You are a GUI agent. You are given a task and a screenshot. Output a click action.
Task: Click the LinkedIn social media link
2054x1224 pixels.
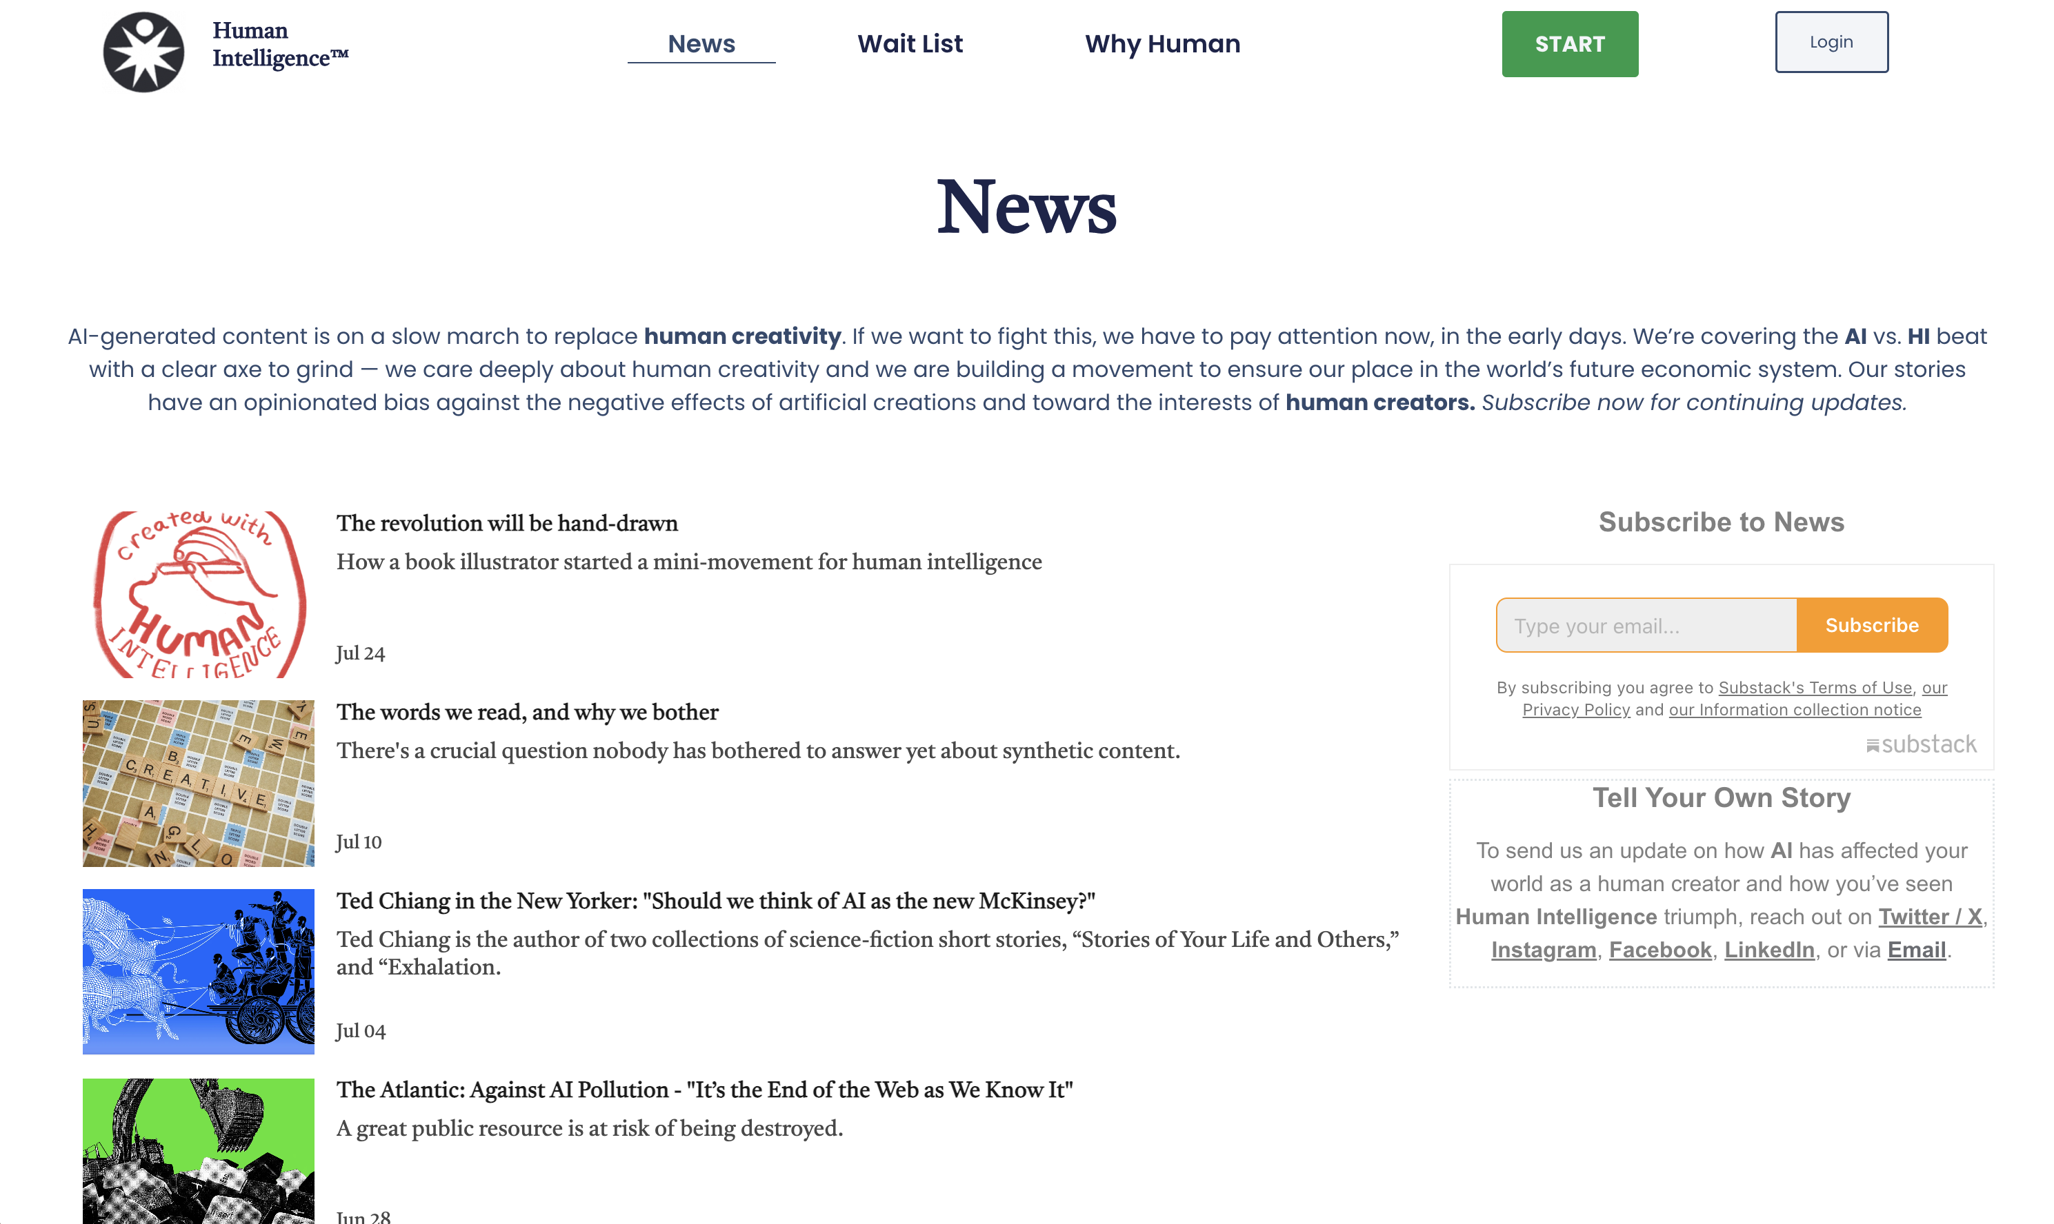pyautogui.click(x=1768, y=948)
